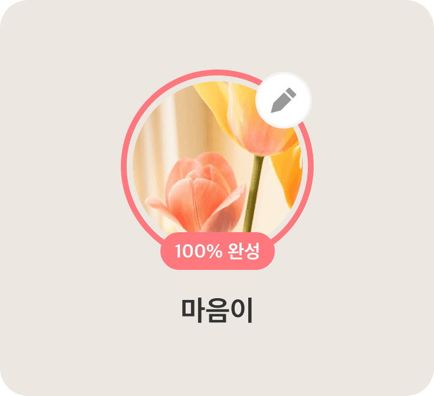434x396 pixels.
Task: Click the middle character 음 of name
Action: coord(217,311)
